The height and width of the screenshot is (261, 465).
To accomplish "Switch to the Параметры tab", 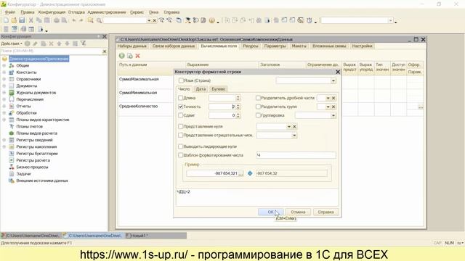I will coord(275,46).
